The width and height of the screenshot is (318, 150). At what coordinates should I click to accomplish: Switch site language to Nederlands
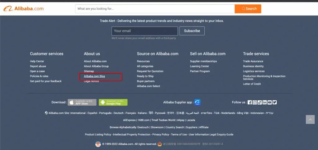(x=228, y=113)
